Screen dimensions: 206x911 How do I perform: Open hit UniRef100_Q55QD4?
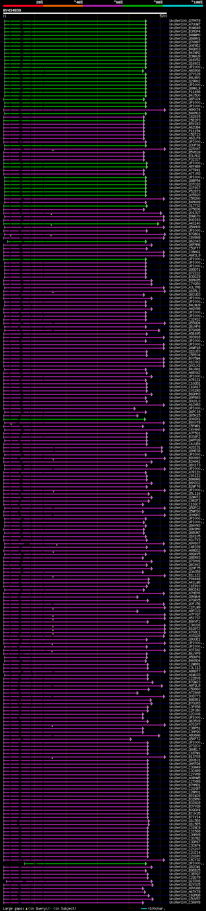tap(185, 323)
